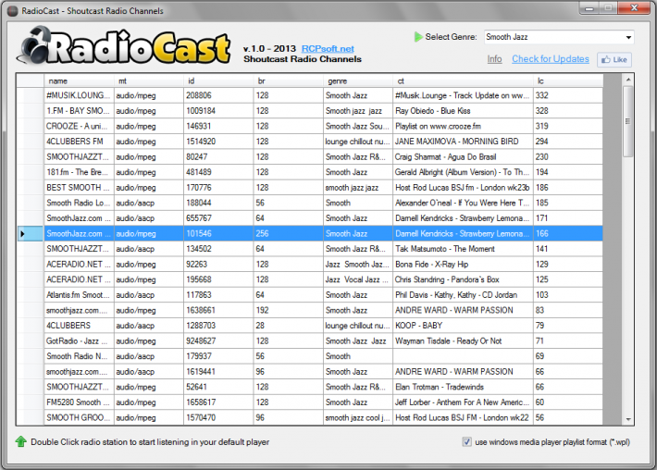Click Bona Fide - X-Ray Hip track cell

463,265
